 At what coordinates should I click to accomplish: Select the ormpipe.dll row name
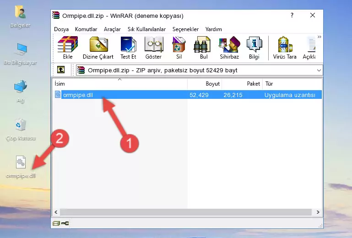78,95
